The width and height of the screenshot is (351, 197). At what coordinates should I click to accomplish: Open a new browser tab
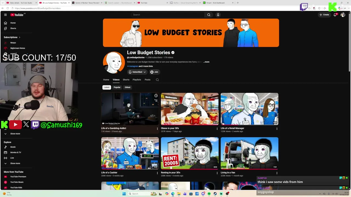238,3
